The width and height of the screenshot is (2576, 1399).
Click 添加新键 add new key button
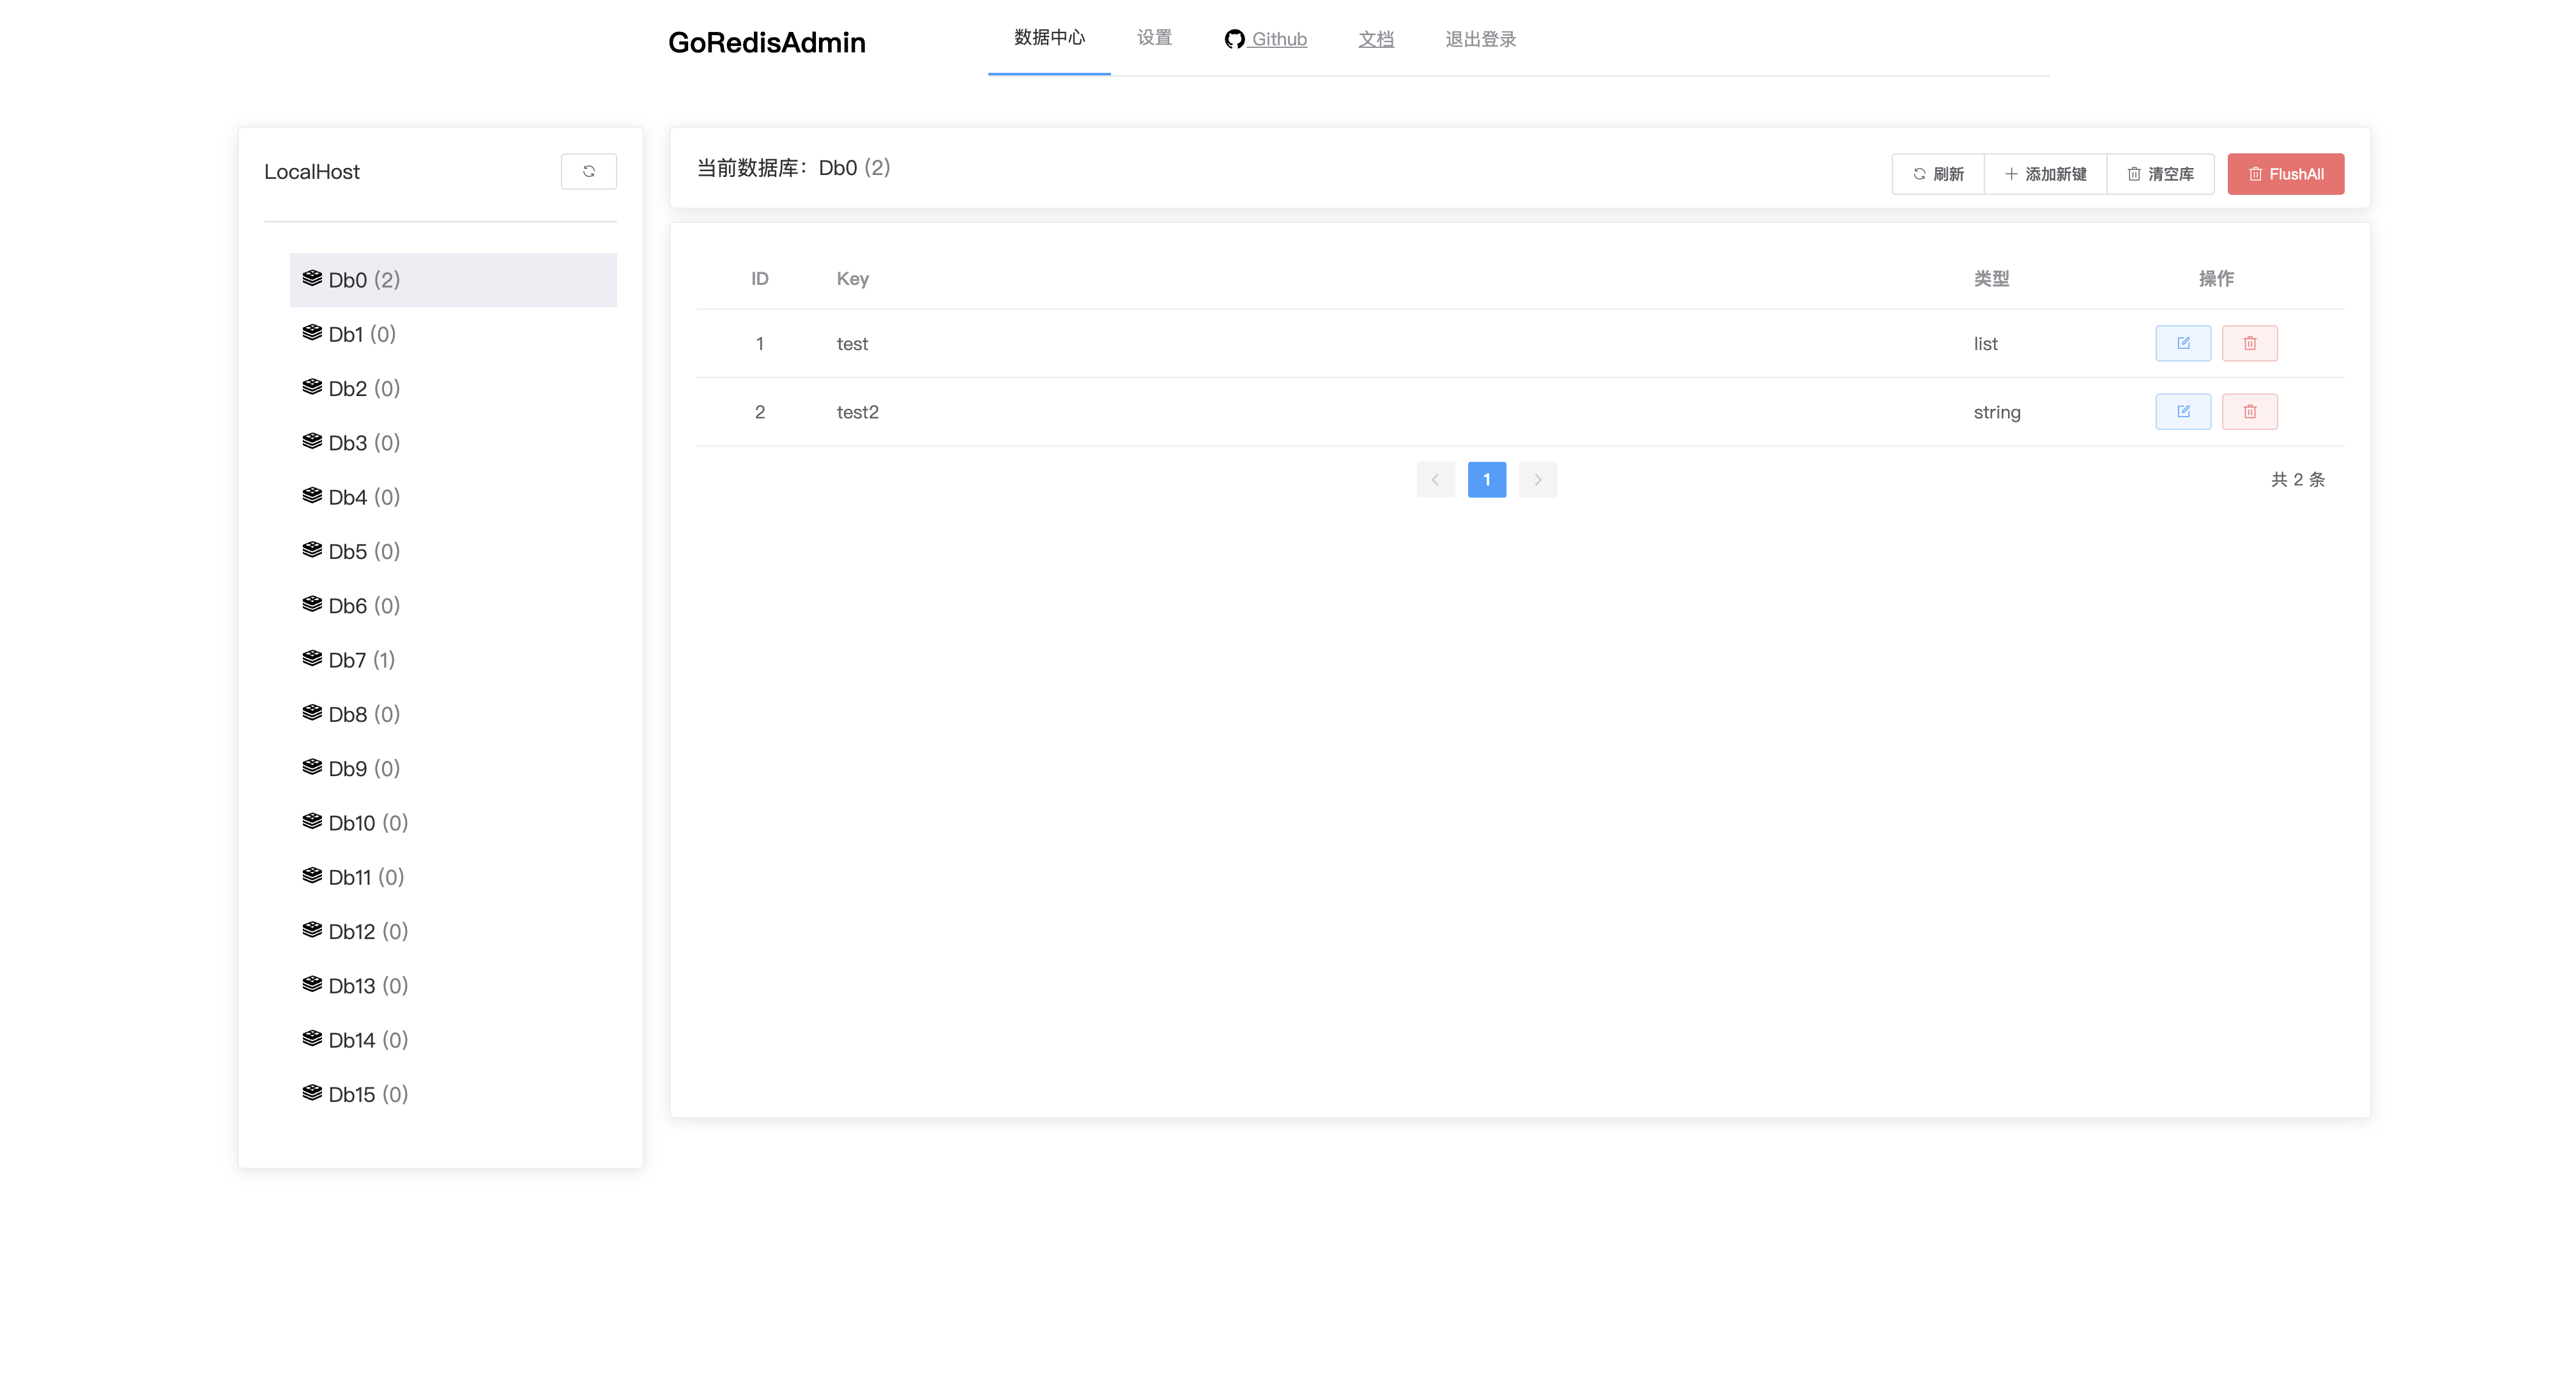[2045, 174]
